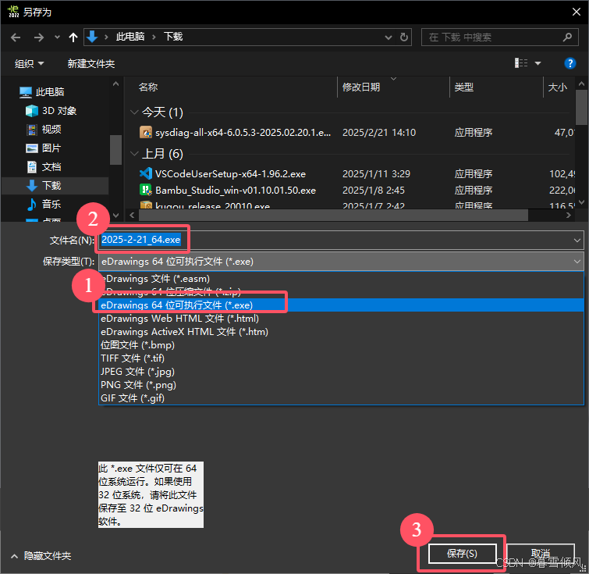
Task: Select 此电脑 in address breadcrumb
Action: [130, 37]
